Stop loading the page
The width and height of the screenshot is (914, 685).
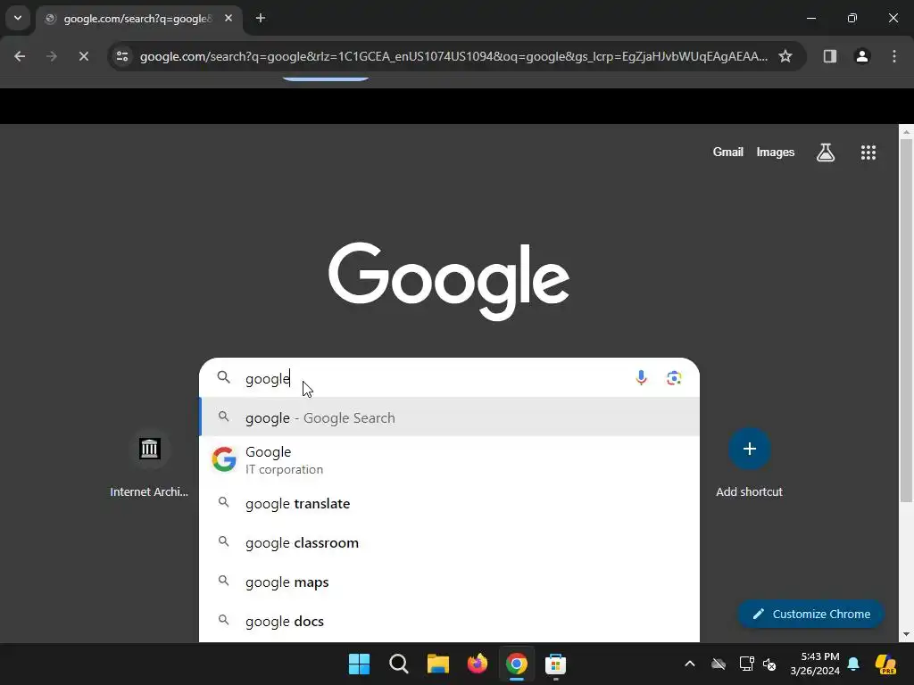[x=83, y=56]
